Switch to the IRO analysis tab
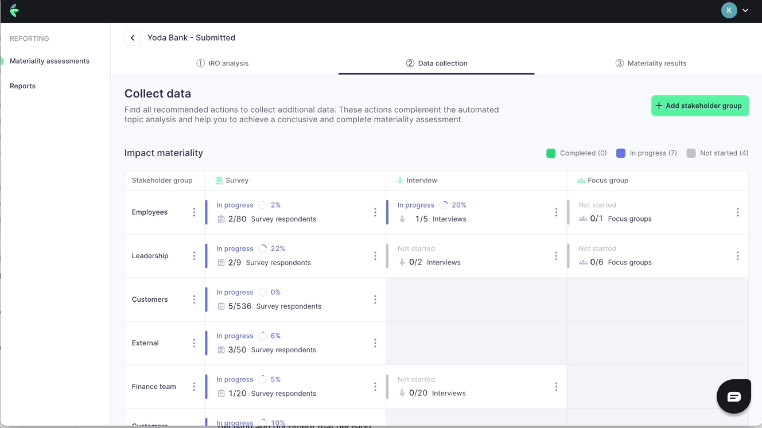Viewport: 762px width, 428px height. point(223,63)
